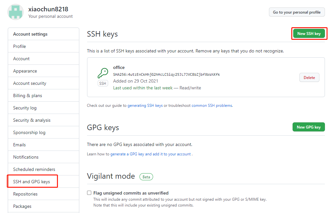Open generate a GPG key link
Image resolution: width=334 pixels, height=213 pixels.
coord(151,154)
